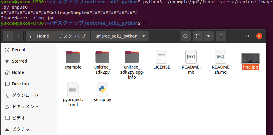Go back with the back arrow button
273x135 pixels.
[x=8, y=36]
